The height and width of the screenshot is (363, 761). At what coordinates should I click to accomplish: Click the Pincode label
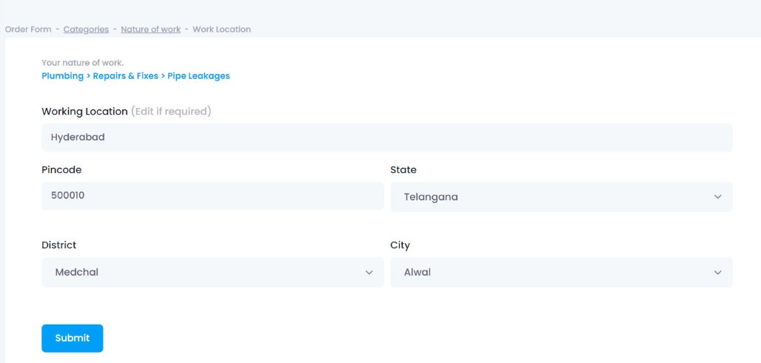click(x=61, y=170)
